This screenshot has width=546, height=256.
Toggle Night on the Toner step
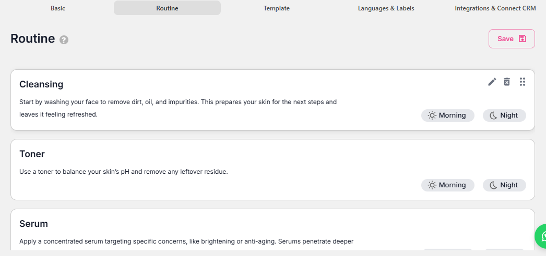pyautogui.click(x=504, y=185)
